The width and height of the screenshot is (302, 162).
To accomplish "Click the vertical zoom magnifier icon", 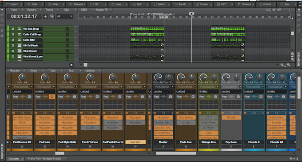I will pos(292,54).
